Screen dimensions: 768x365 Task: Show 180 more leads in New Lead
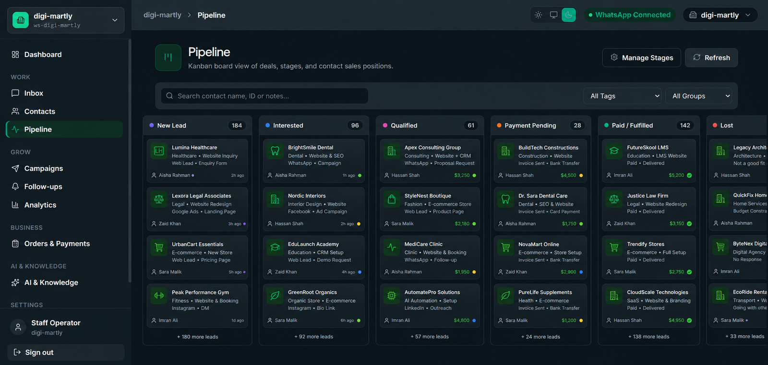click(197, 337)
